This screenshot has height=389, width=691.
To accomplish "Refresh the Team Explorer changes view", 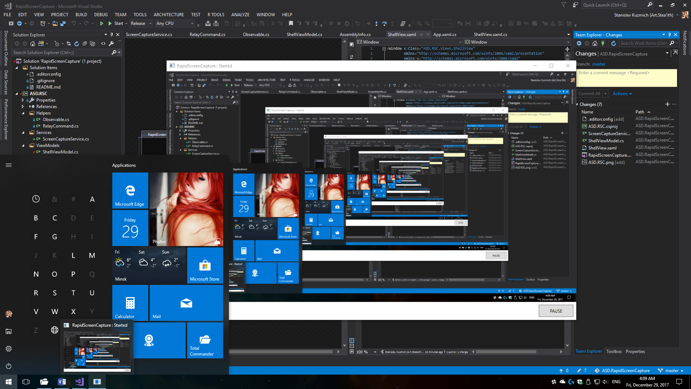I will click(614, 43).
